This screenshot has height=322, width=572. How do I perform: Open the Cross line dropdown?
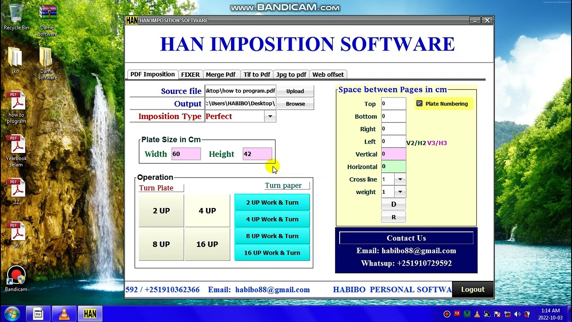coord(400,179)
